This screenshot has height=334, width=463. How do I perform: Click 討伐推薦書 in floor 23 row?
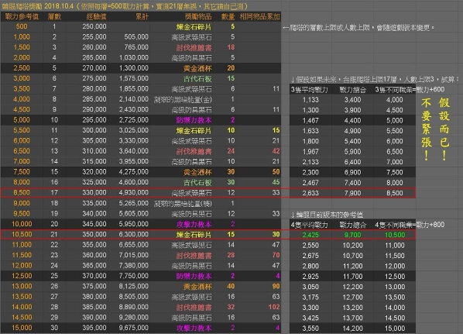(x=194, y=256)
